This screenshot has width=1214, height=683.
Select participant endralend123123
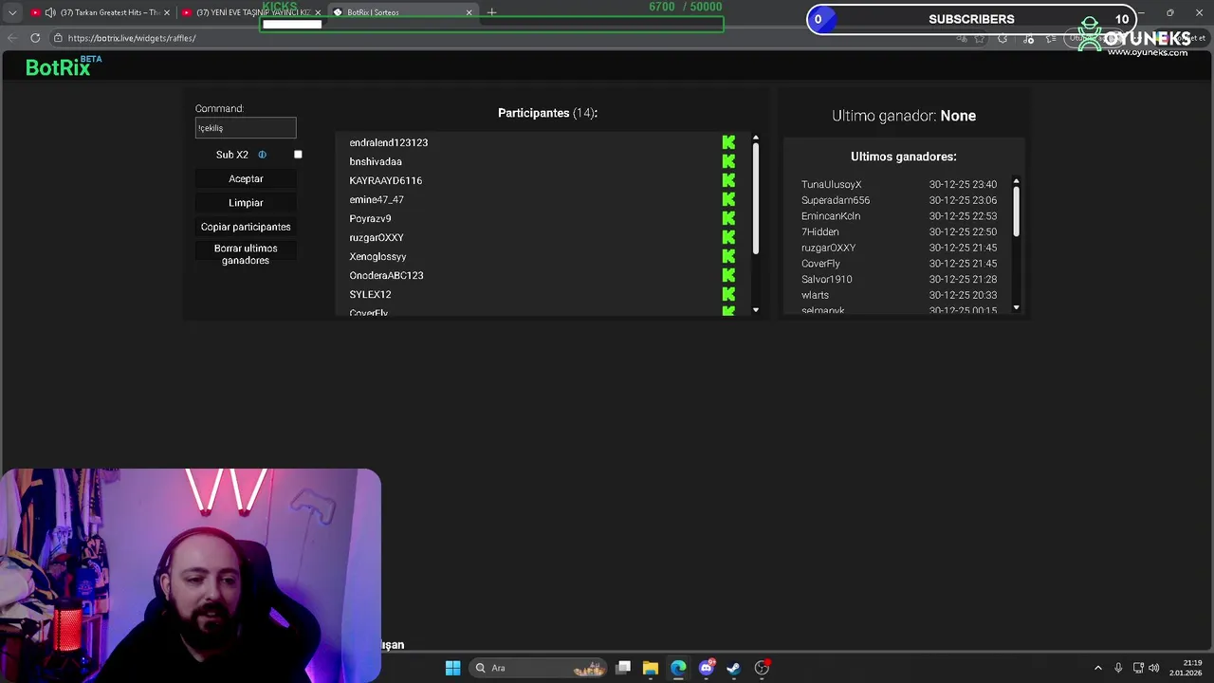coord(389,142)
